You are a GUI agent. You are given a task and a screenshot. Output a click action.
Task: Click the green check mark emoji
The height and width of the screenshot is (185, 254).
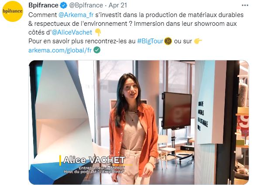click(97, 50)
